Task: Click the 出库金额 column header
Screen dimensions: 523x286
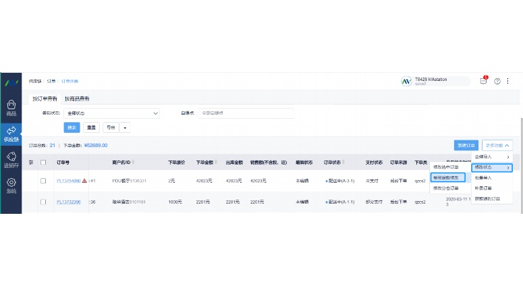Action: pyautogui.click(x=234, y=163)
